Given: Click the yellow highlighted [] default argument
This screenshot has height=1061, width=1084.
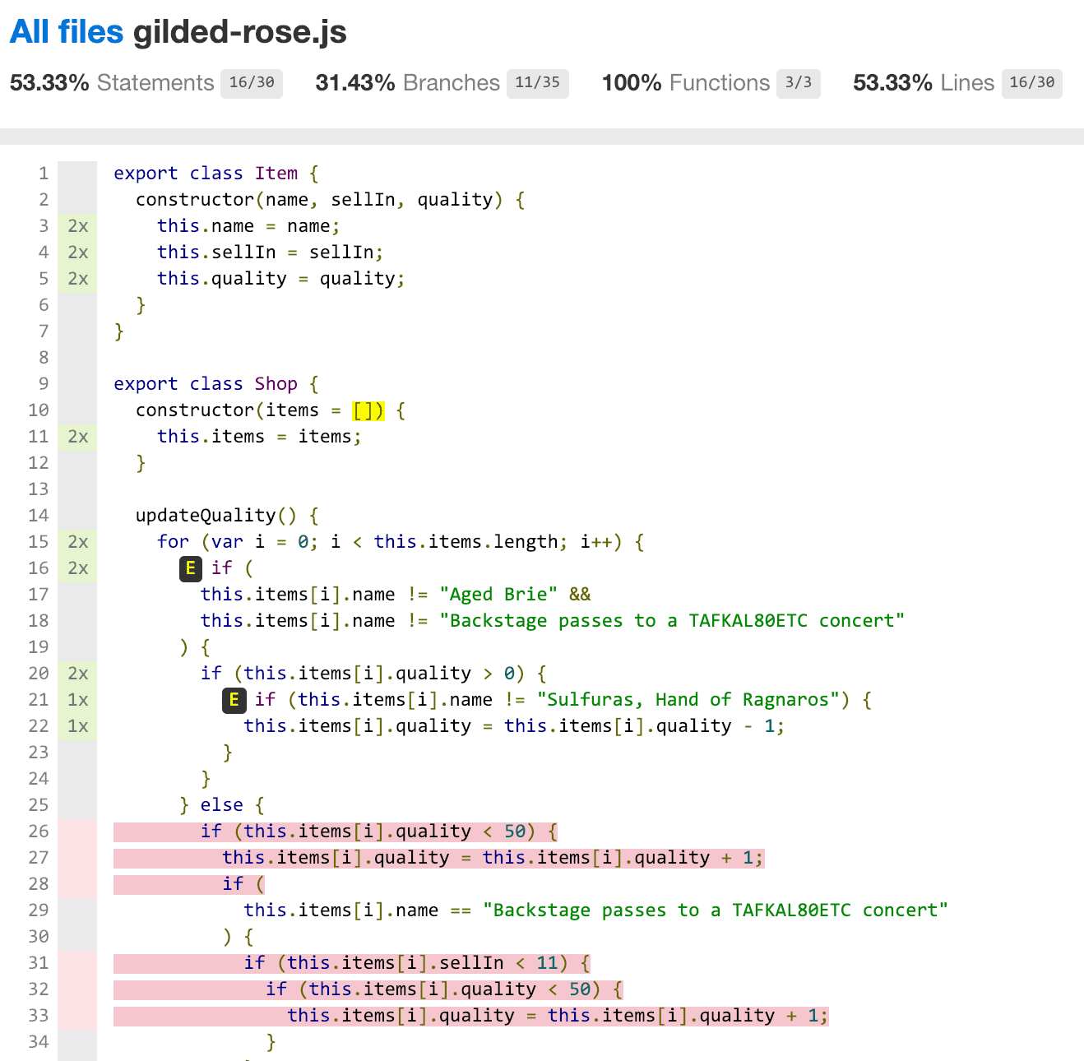Looking at the screenshot, I should 368,410.
